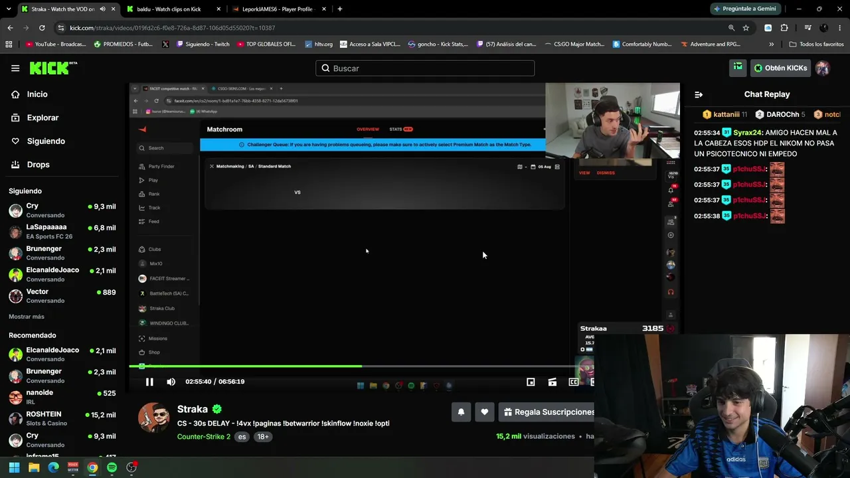Open the Windows Start menu
Image resolution: width=850 pixels, height=478 pixels.
tap(14, 467)
